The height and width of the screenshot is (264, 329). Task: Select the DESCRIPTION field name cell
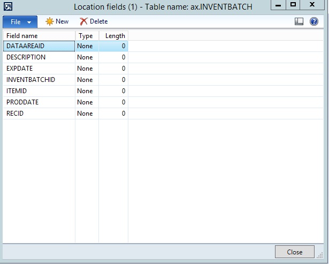39,57
